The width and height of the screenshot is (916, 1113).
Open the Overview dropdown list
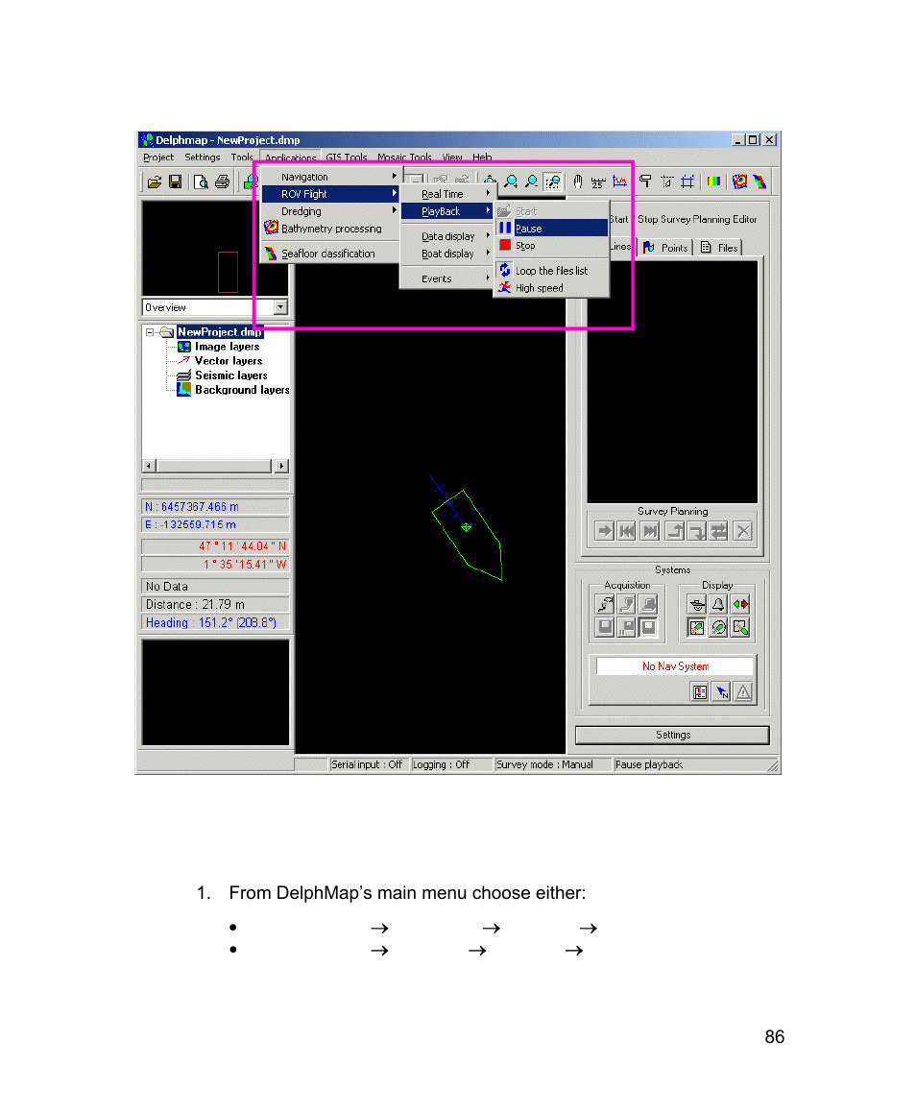pos(280,307)
